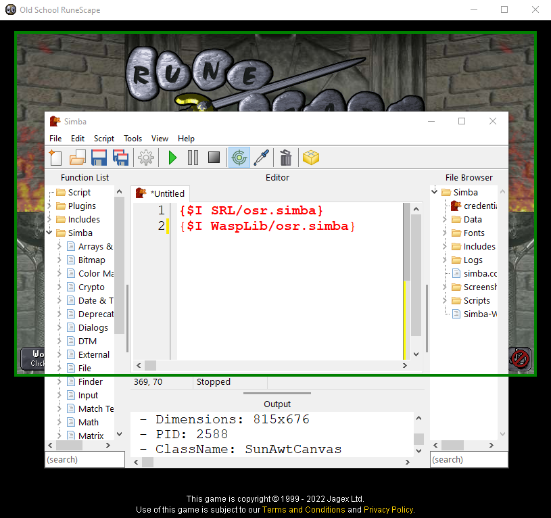Create a new script with the New toolbar icon
This screenshot has width=551, height=518.
(x=55, y=158)
